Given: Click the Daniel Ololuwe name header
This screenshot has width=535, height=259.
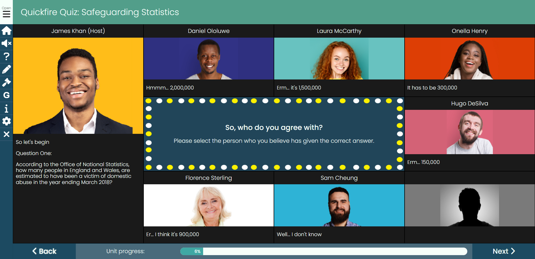Looking at the screenshot, I should 209,31.
